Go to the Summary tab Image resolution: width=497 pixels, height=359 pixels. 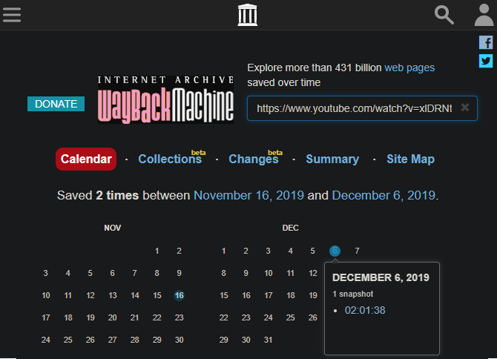(x=332, y=159)
